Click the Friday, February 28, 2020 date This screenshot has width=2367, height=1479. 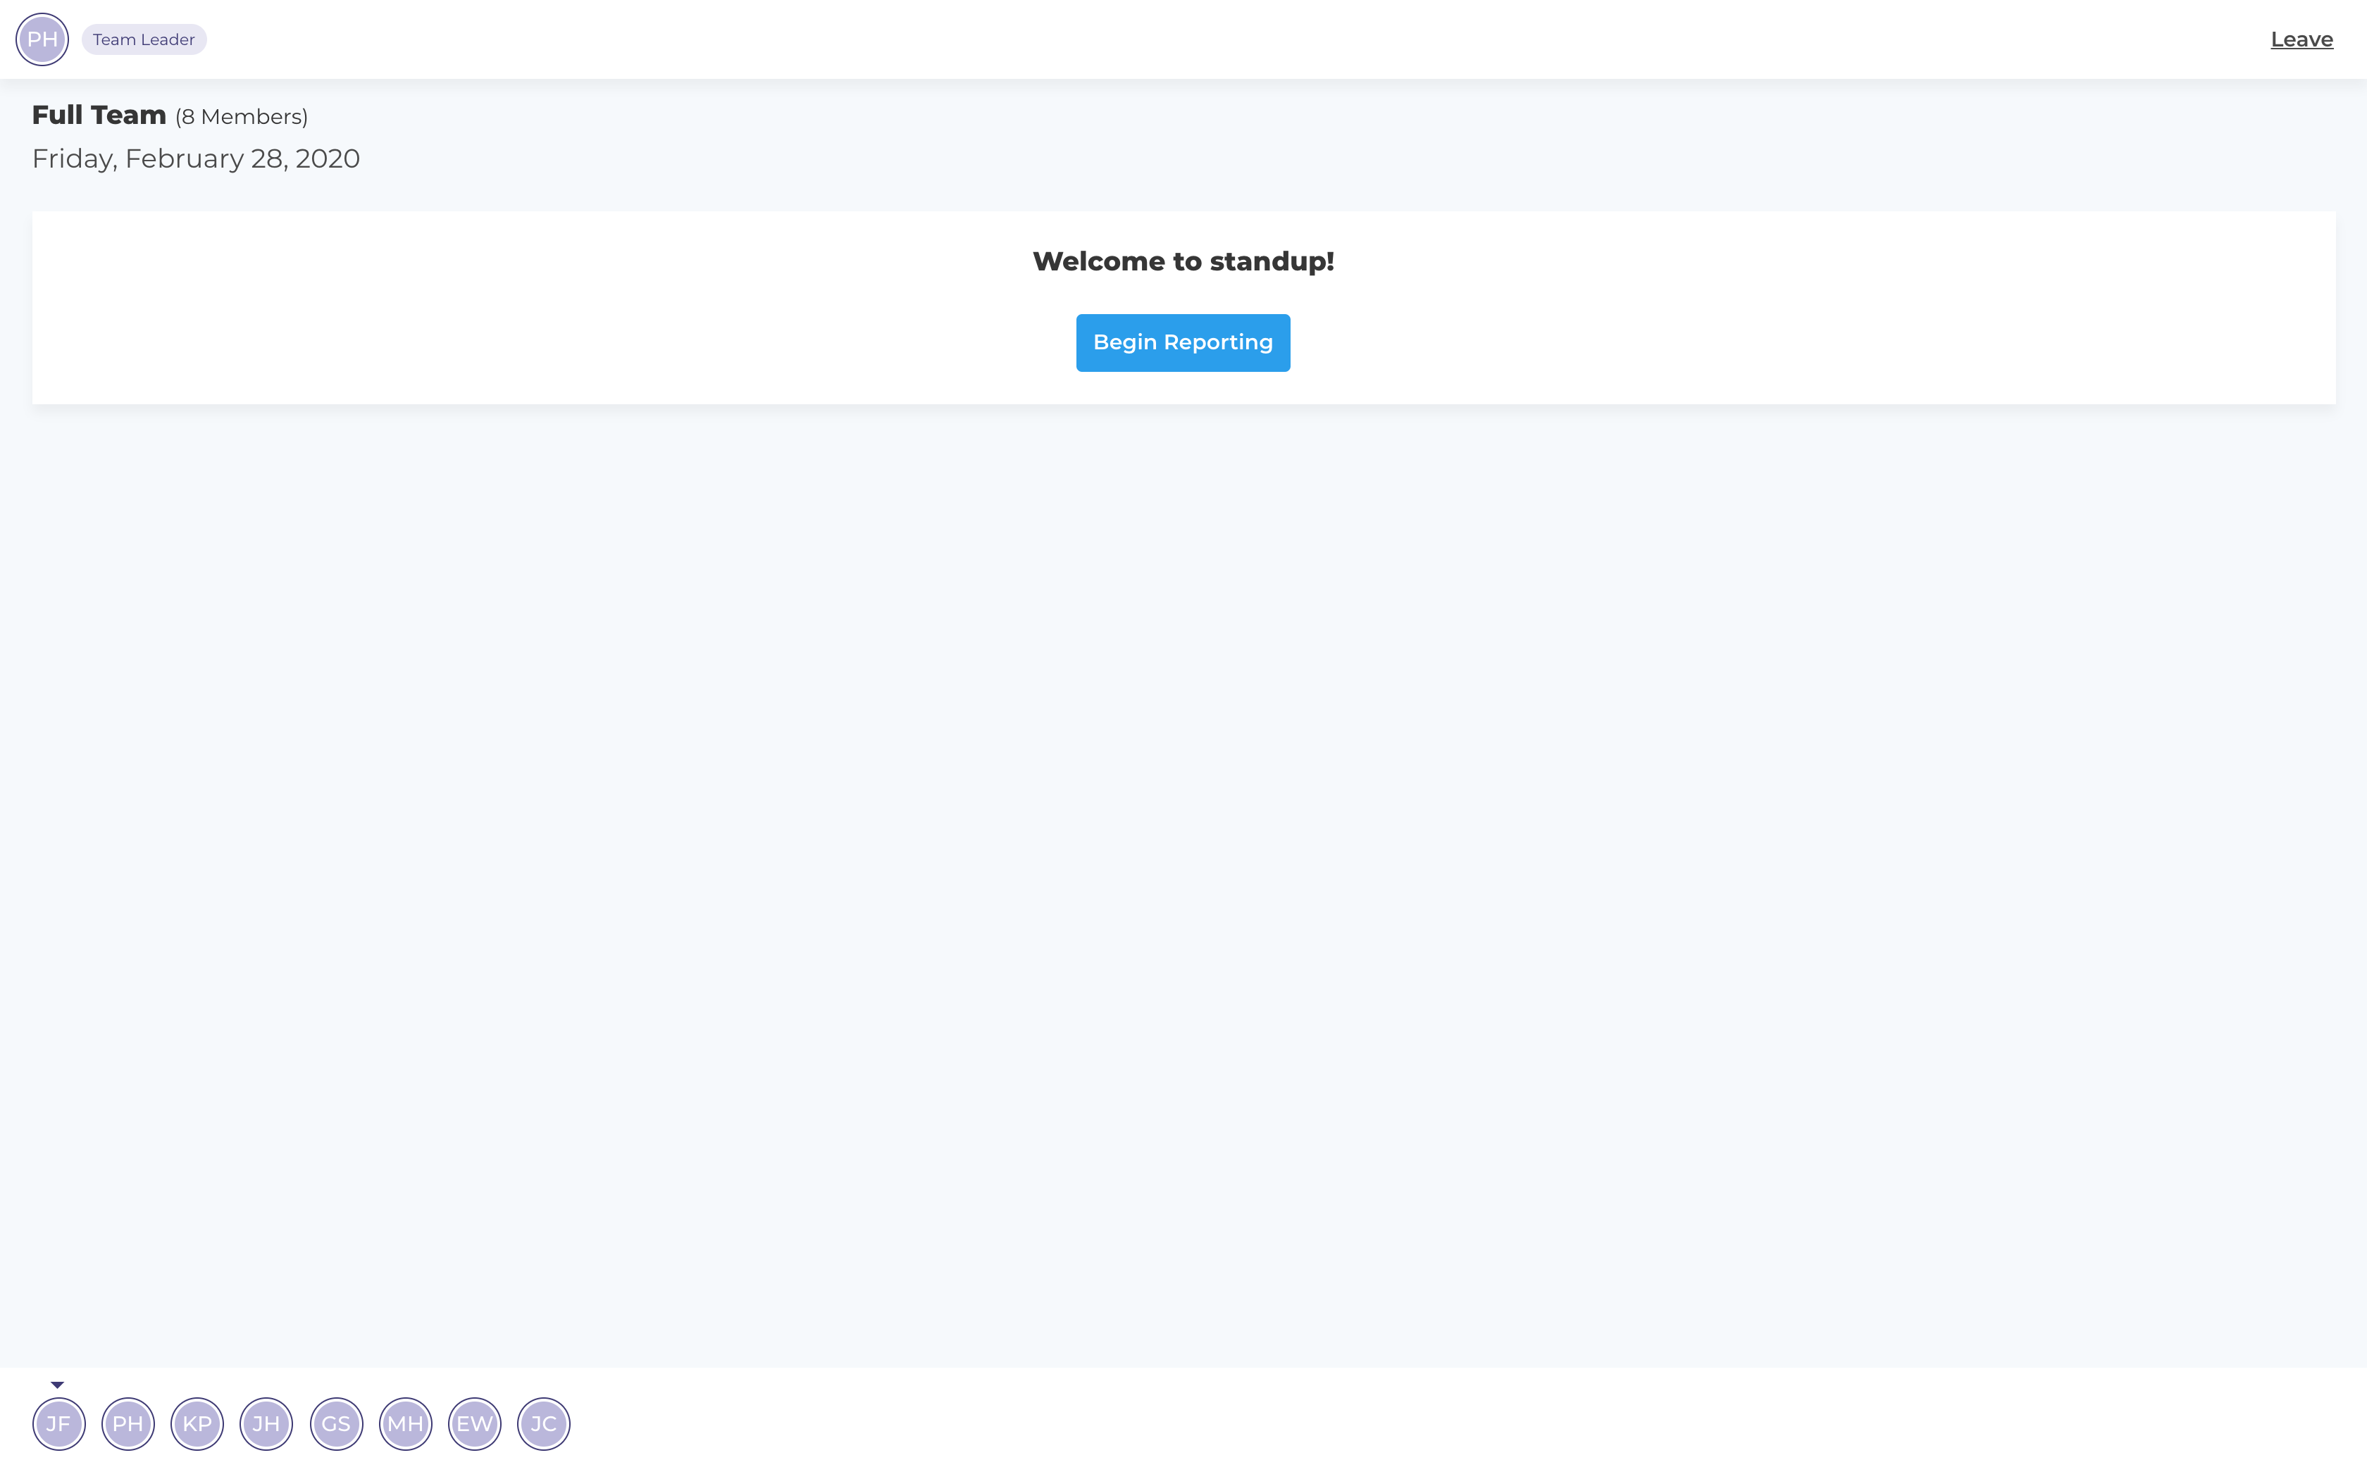coord(196,158)
